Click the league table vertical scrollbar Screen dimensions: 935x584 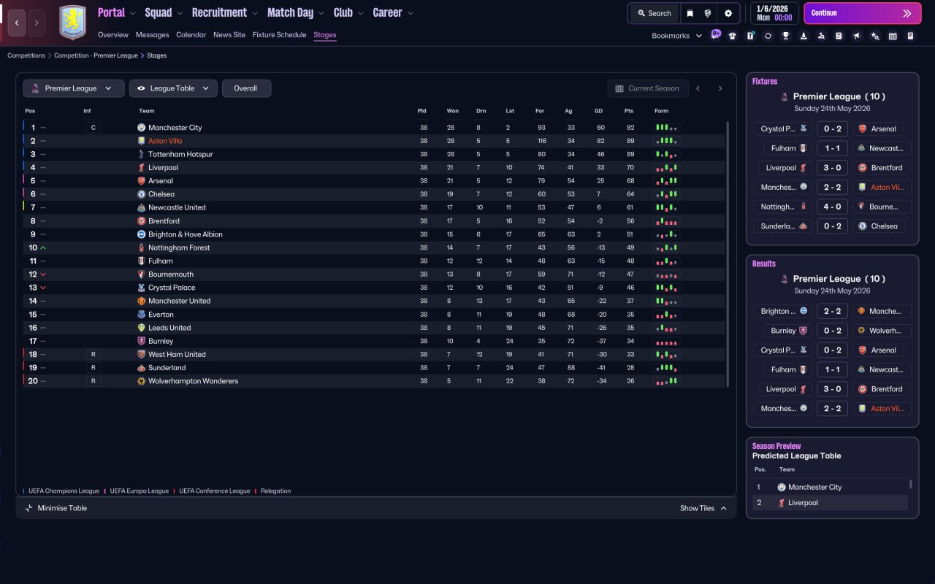pos(728,254)
